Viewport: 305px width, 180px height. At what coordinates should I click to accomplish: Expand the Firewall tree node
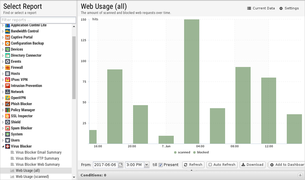click(x=3, y=68)
